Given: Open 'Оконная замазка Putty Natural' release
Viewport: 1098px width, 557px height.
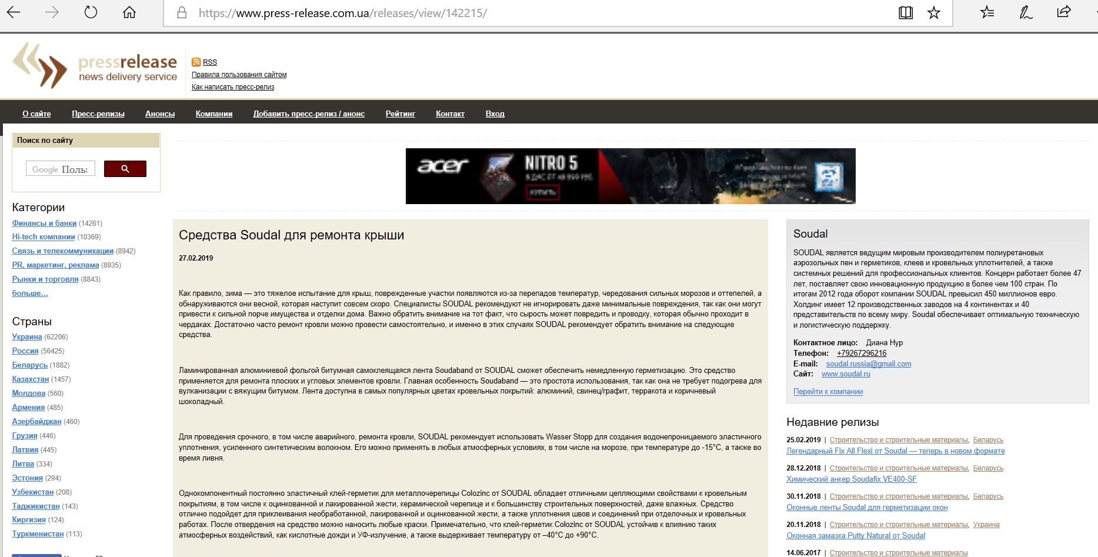Looking at the screenshot, I should [856, 535].
